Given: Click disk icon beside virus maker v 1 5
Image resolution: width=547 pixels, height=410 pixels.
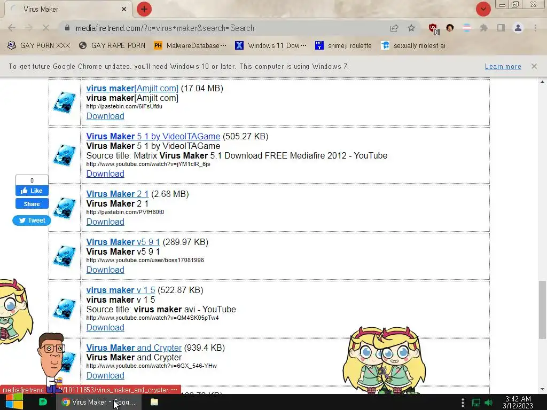Looking at the screenshot, I should [x=64, y=309].
